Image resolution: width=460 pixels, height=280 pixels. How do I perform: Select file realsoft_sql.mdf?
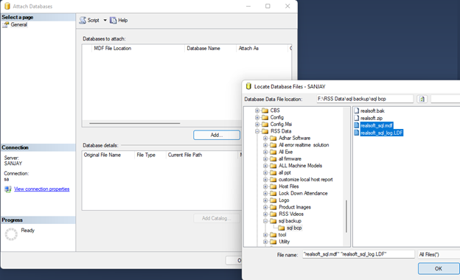pyautogui.click(x=377, y=125)
